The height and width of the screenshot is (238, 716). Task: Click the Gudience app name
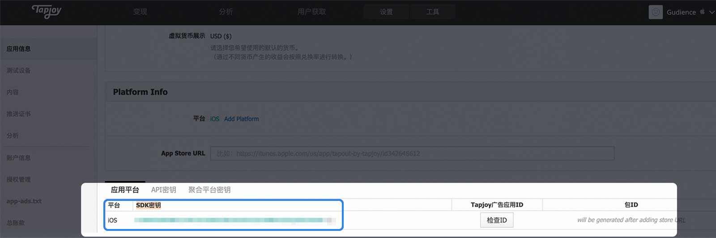tap(681, 12)
